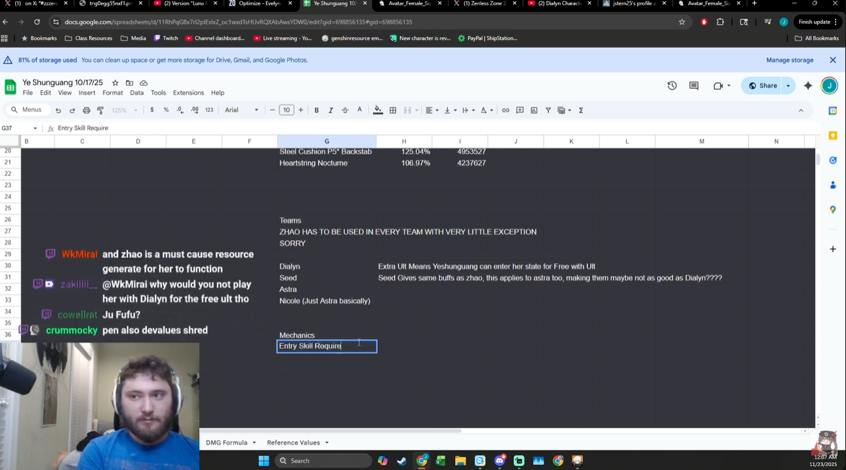The image size is (846, 470).
Task: Open the borders tool
Action: pyautogui.click(x=393, y=110)
